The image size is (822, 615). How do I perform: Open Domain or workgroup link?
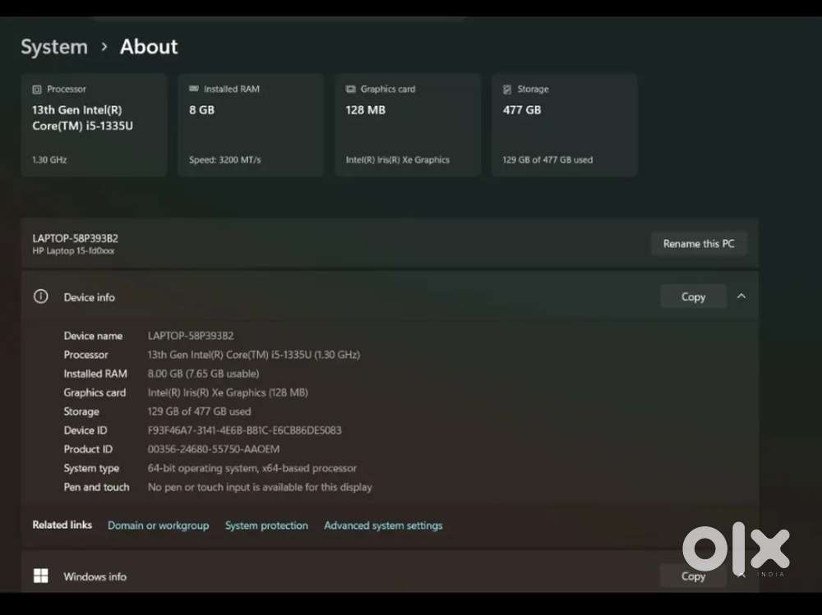coord(159,526)
